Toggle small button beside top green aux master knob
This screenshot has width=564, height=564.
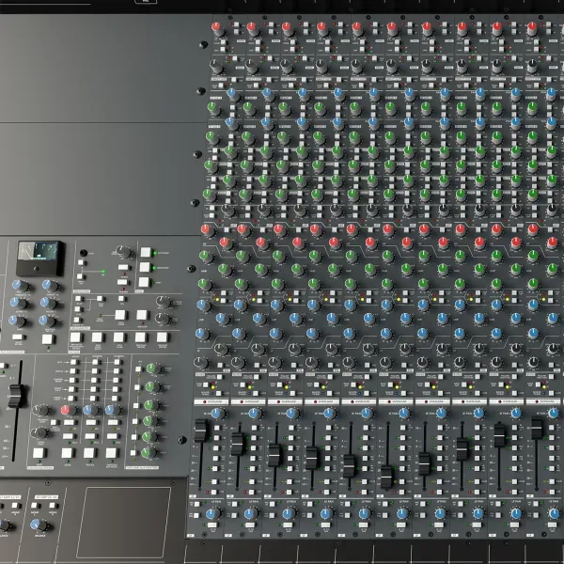coord(138,369)
